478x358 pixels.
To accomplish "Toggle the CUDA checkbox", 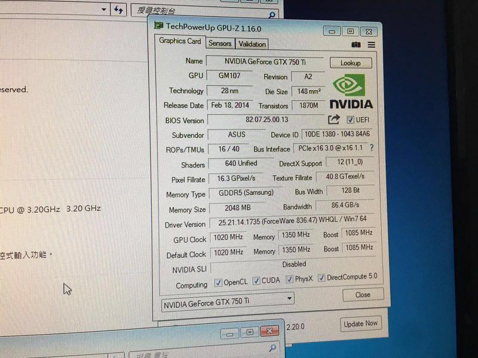I will (x=256, y=280).
